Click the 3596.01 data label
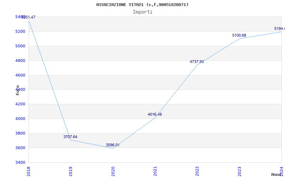Screen dimensions: 285x178 point(113,145)
